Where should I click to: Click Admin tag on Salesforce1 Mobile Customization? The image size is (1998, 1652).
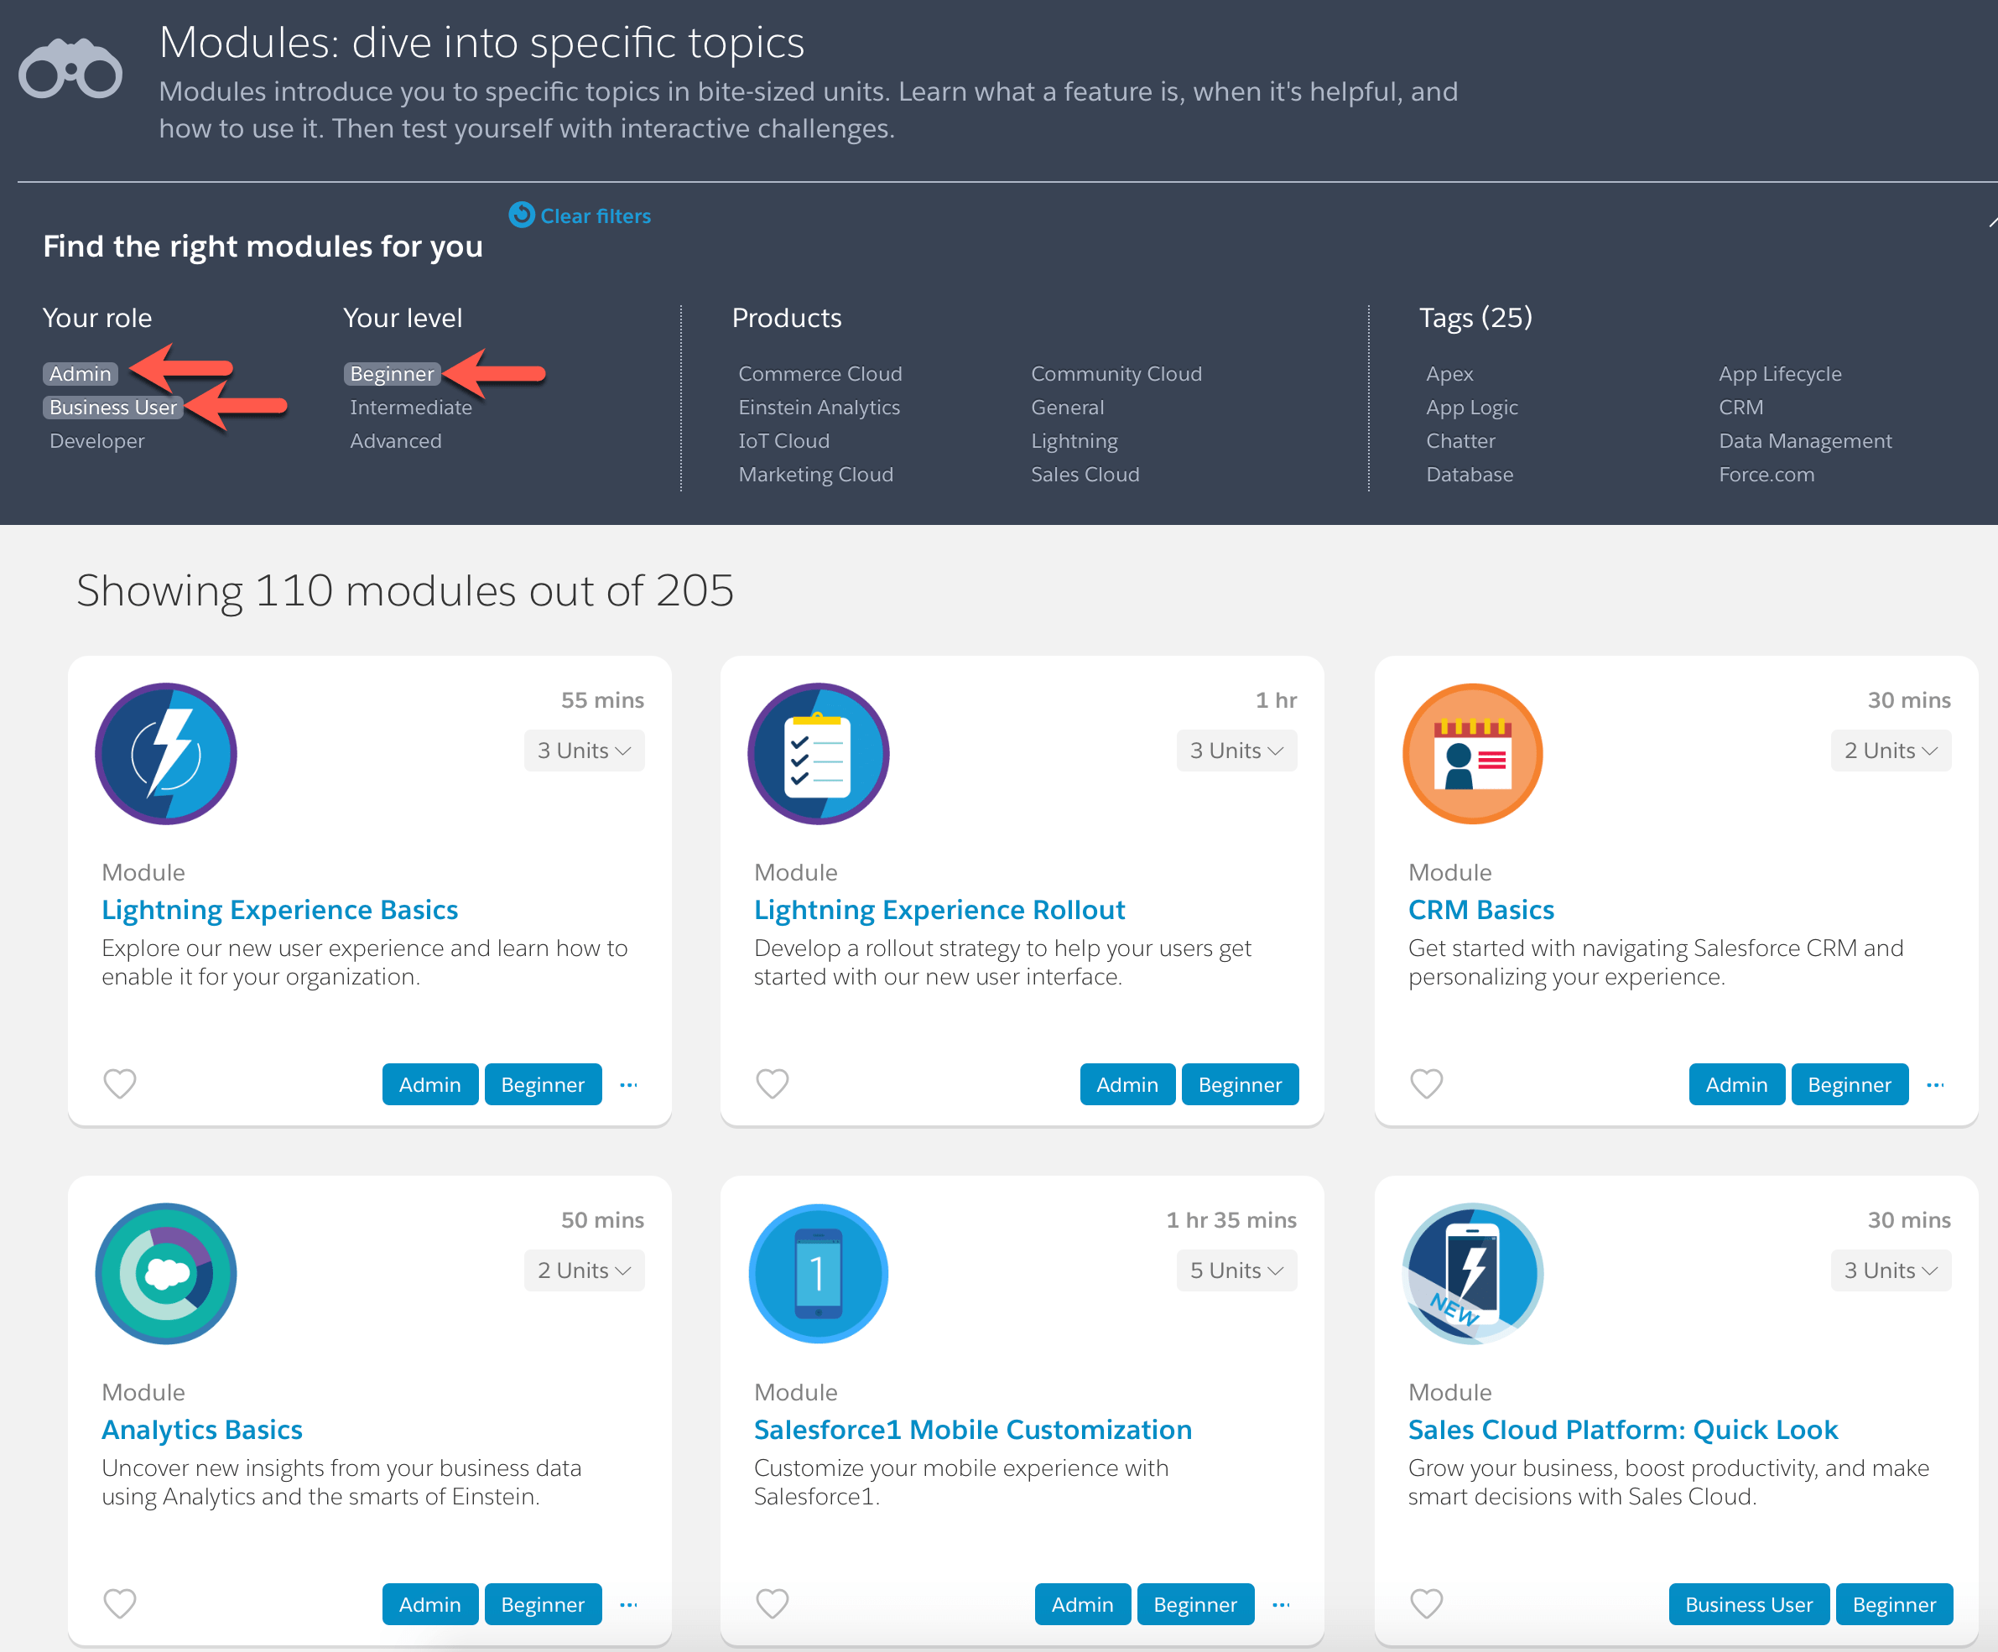pos(1083,1604)
